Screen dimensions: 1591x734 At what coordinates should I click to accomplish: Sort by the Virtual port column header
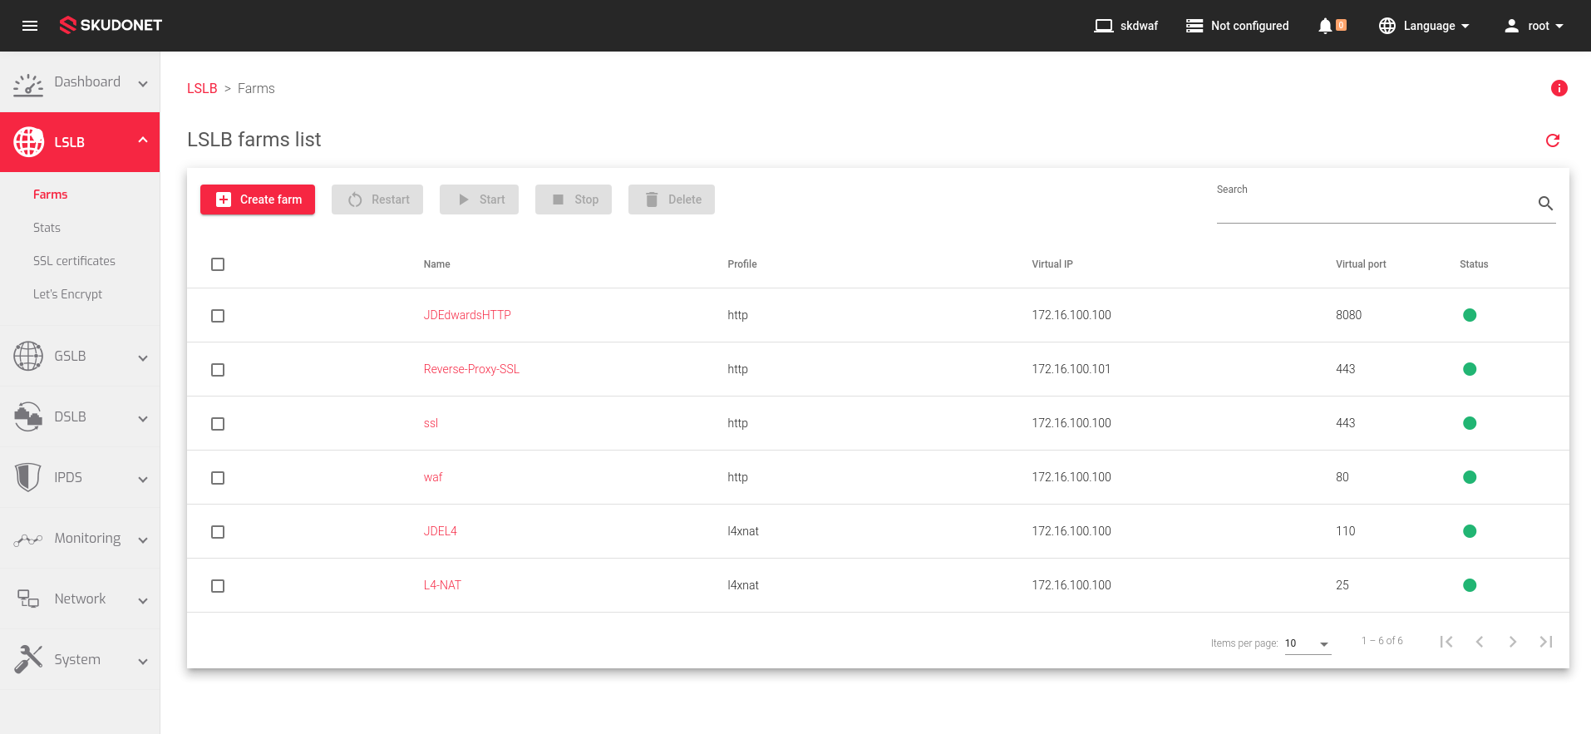pos(1361,264)
